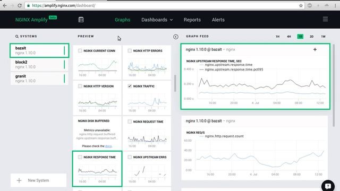This screenshot has height=191, width=340.
Task: Click the NGINX DISK BUFFERED card title
Action: point(93,121)
